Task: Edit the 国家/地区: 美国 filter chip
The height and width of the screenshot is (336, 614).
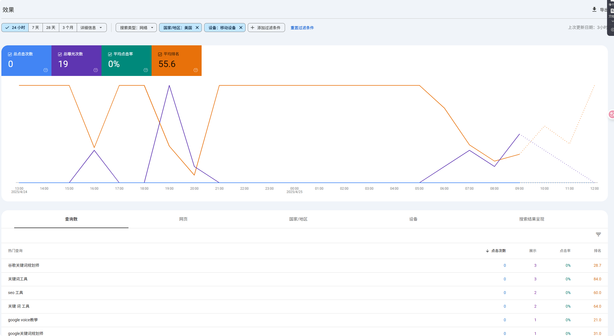Action: tap(178, 28)
